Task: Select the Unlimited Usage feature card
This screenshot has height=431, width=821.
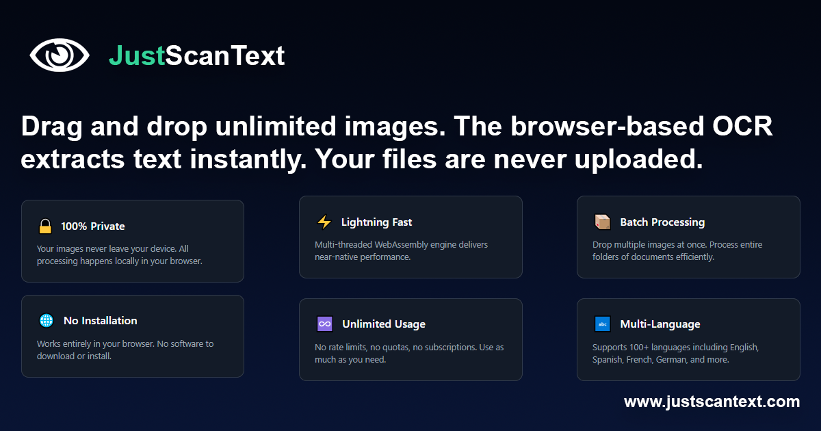Action: point(410,339)
